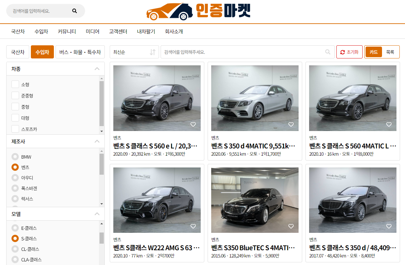
Task: Click the refresh icon on 초기화 button
Action: (343, 52)
